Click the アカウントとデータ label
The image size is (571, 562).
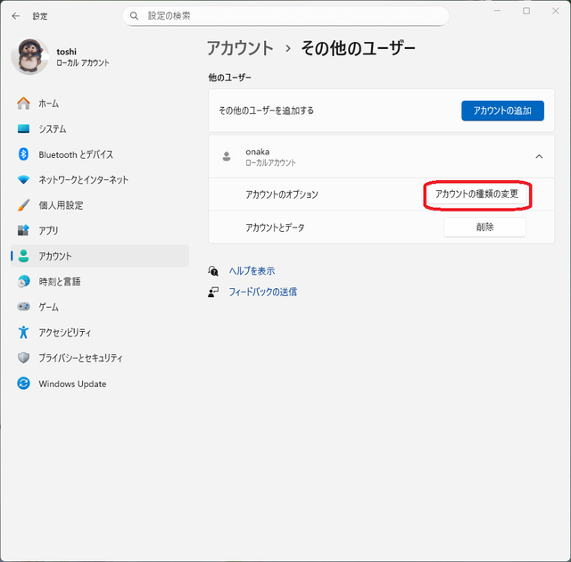click(x=275, y=227)
